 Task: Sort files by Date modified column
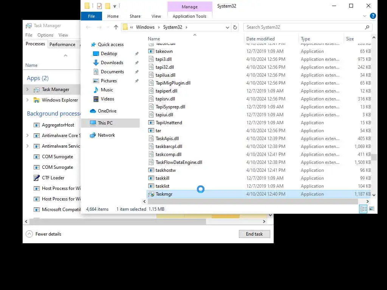coord(260,39)
